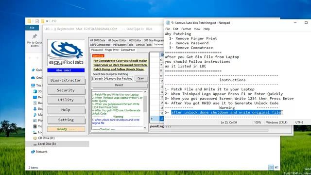Click the Pictures icon in sidebar
Viewport: 311px width, 175px height.
(35, 121)
